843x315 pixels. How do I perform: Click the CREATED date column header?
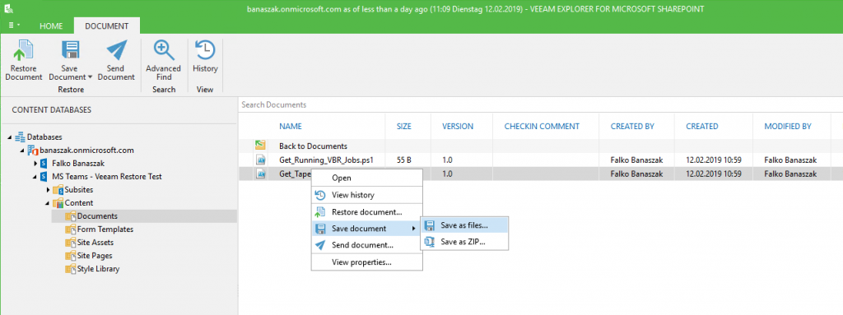point(701,127)
